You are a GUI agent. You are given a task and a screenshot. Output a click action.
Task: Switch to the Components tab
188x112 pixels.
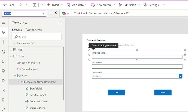click(33, 30)
